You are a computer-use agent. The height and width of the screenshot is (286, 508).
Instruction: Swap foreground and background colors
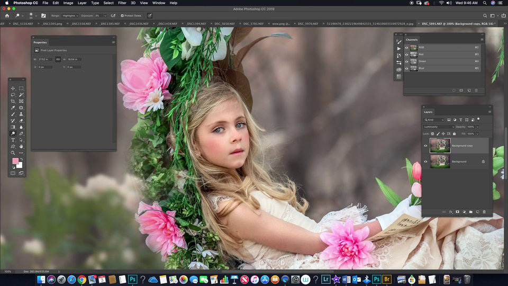[21, 159]
